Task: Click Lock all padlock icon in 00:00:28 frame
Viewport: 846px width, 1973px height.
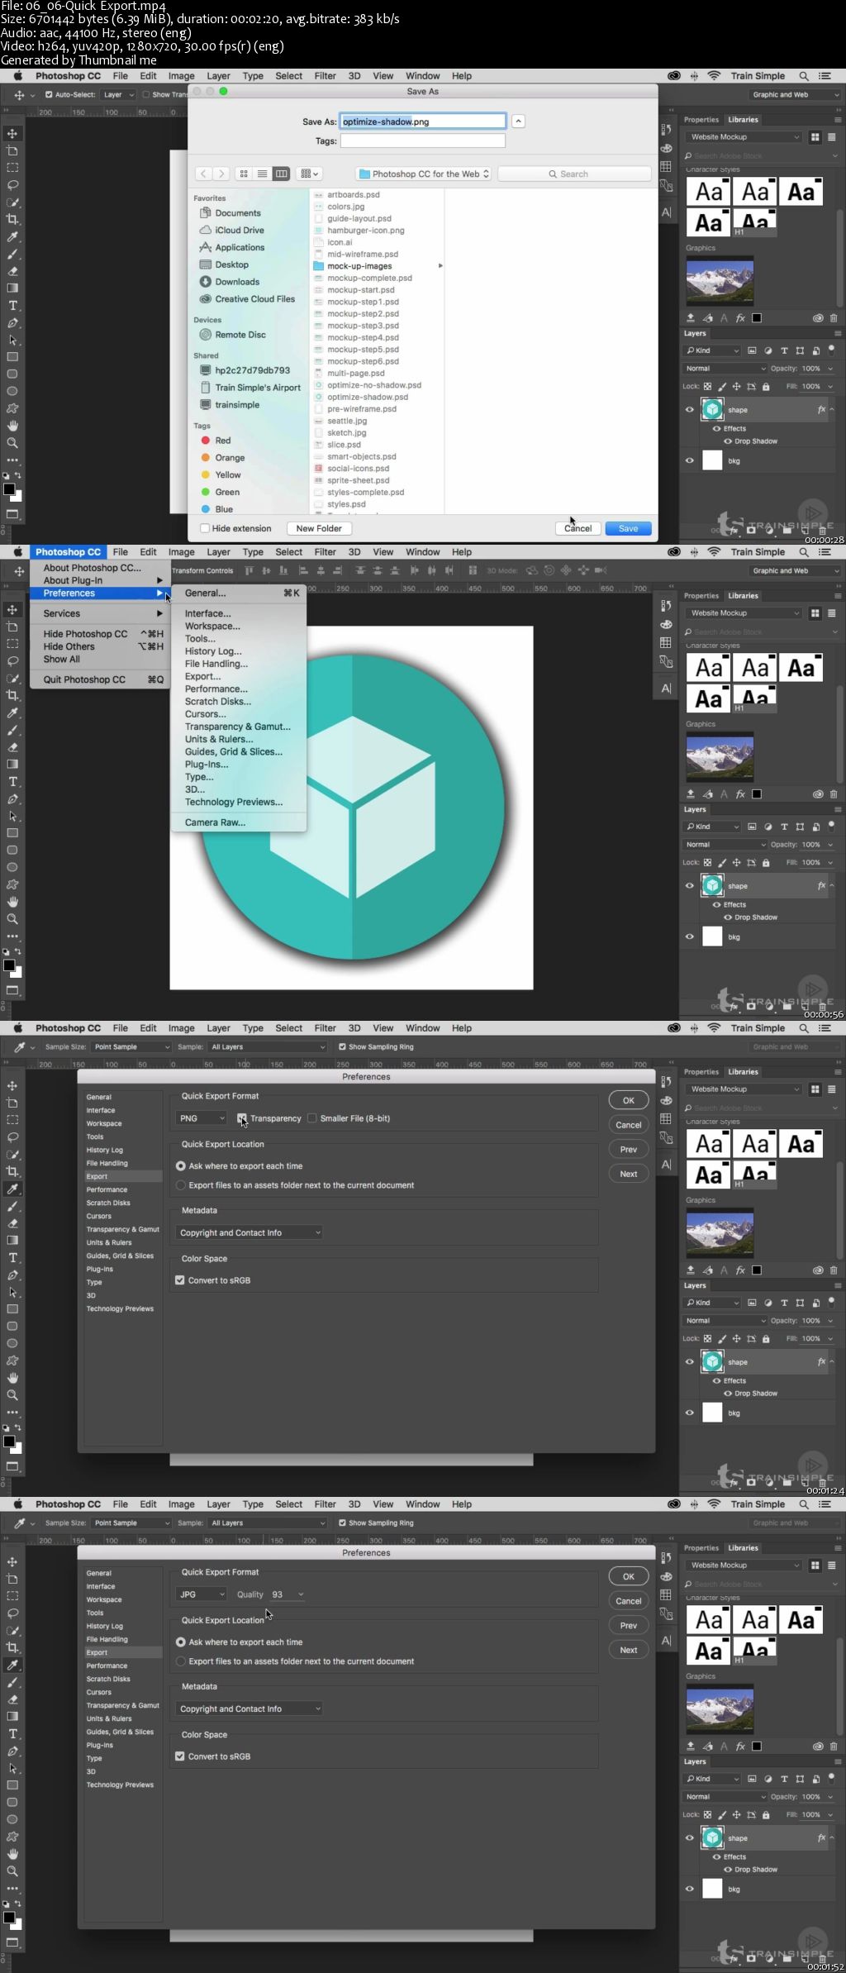Action: click(766, 386)
